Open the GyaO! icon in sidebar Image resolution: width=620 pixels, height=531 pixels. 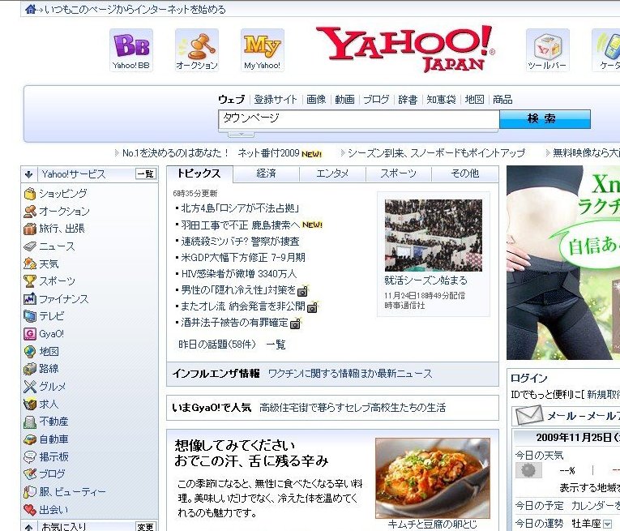[x=30, y=334]
